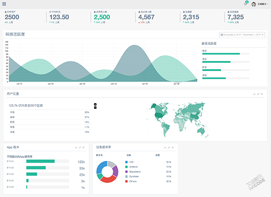
Task: Collapse the 设备使用率 panel
Action: [x=165, y=147]
